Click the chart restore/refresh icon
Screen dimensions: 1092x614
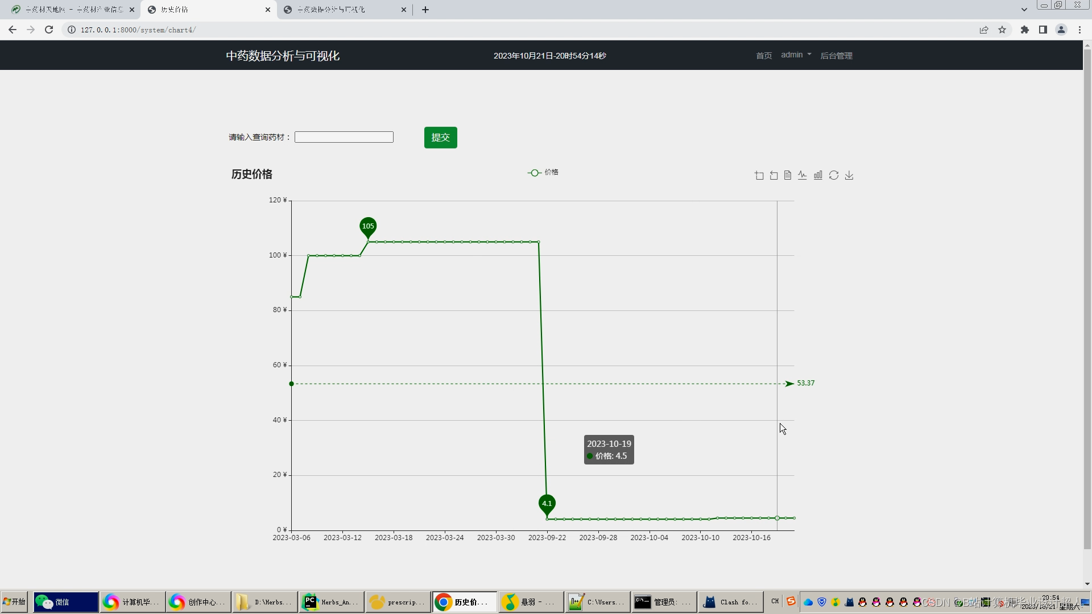(834, 175)
